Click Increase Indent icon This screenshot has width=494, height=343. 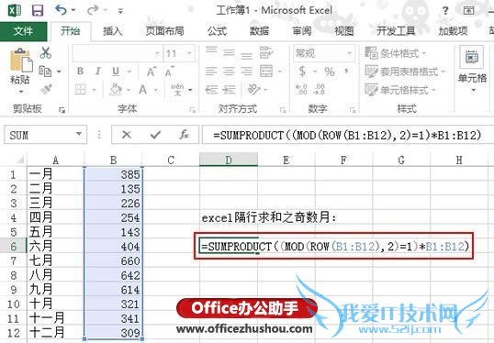tap(229, 90)
